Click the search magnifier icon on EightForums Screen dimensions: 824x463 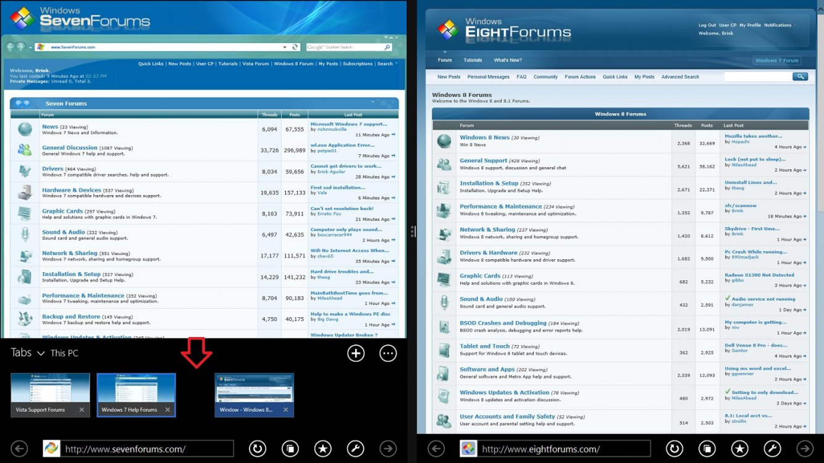[801, 77]
